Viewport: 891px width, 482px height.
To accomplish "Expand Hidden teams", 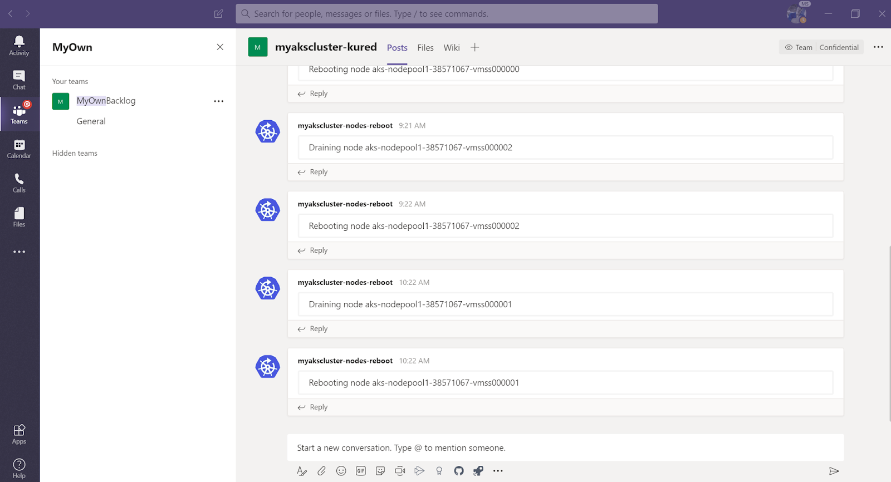I will point(75,153).
